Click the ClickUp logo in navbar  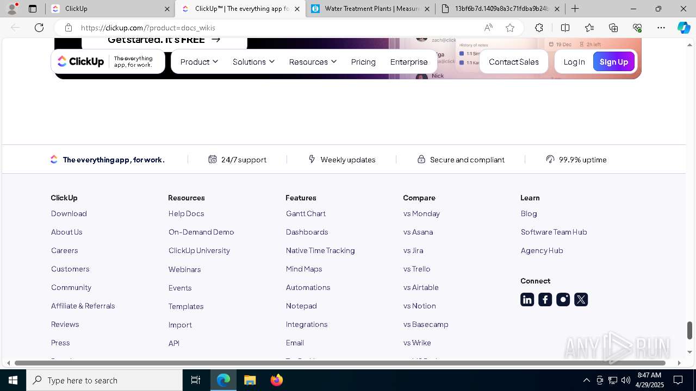pyautogui.click(x=80, y=62)
